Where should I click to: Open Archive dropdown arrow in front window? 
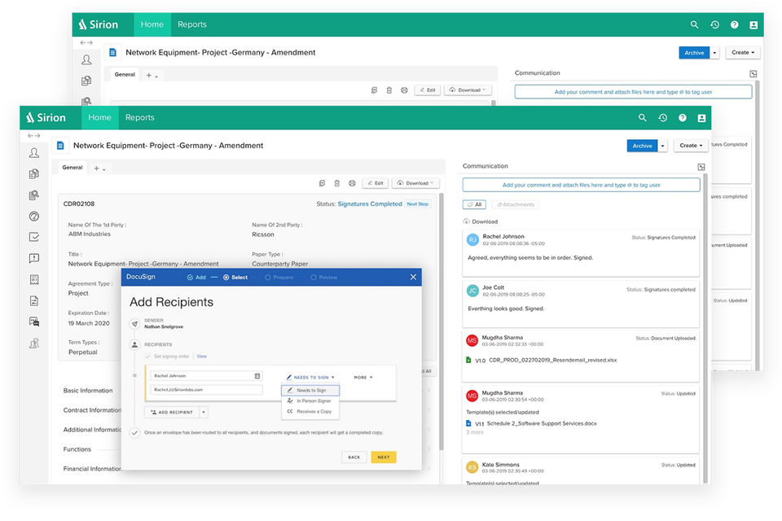[x=662, y=146]
